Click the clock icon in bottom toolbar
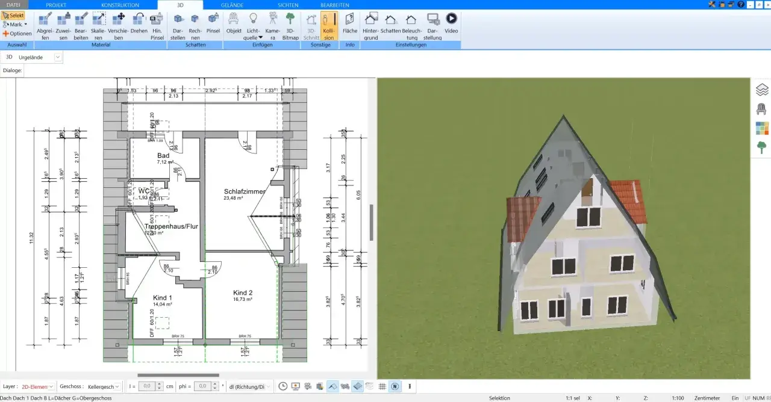This screenshot has width=771, height=402. [284, 386]
